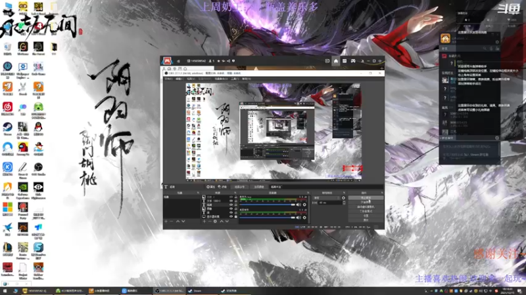Add a new scene with the plus icon
The height and width of the screenshot is (295, 526).
tap(166, 221)
